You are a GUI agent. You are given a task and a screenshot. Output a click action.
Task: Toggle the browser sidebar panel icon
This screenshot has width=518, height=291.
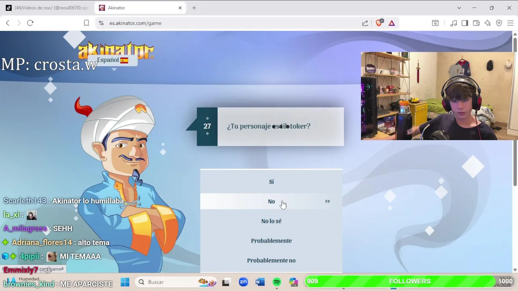coord(465,23)
